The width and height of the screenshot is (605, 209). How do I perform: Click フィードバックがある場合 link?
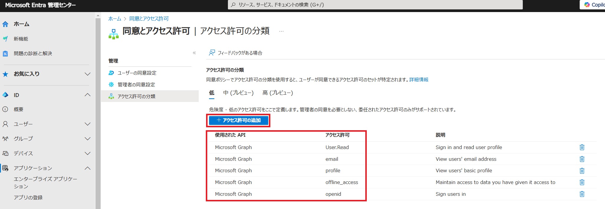click(x=240, y=53)
